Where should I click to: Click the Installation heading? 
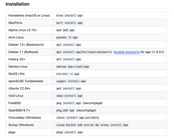coord(17,4)
